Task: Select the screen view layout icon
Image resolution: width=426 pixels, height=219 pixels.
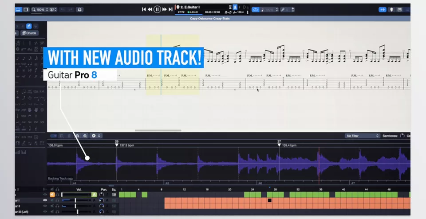Action: tap(26, 9)
